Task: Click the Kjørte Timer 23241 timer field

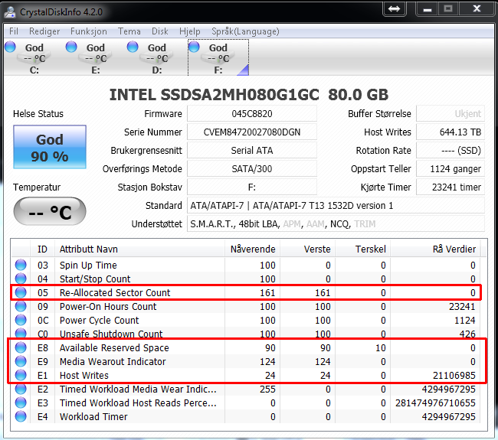Action: coord(450,187)
